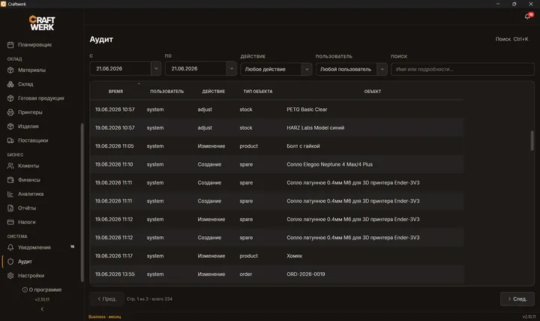Click the Поставщики truck icon

pyautogui.click(x=10, y=140)
